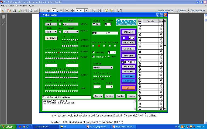
Task: Click the email envelope icon in Adobe Reader toolbar
Action: (x=36, y=10)
